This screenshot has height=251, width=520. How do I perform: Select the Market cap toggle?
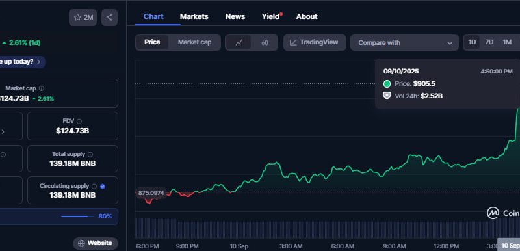(x=194, y=42)
